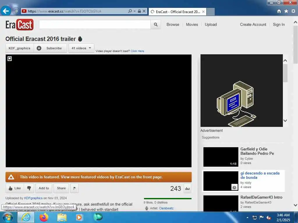Show hidden tray icons arrow

pos(247,217)
